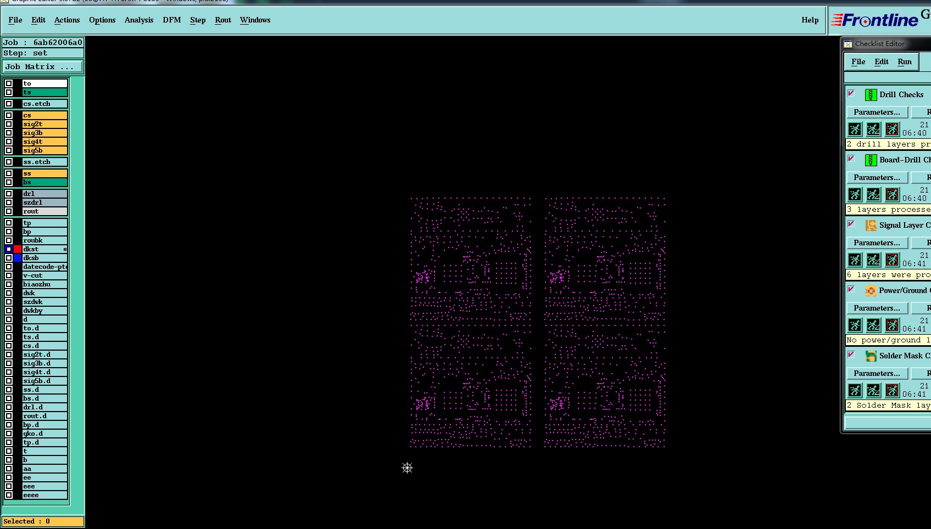The height and width of the screenshot is (529, 931).
Task: Run Signal Layer Checks with plain running-man icon
Action: 855,260
